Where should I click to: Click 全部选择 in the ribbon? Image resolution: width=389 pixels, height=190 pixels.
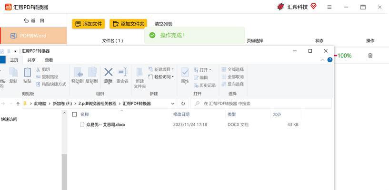tap(233, 69)
